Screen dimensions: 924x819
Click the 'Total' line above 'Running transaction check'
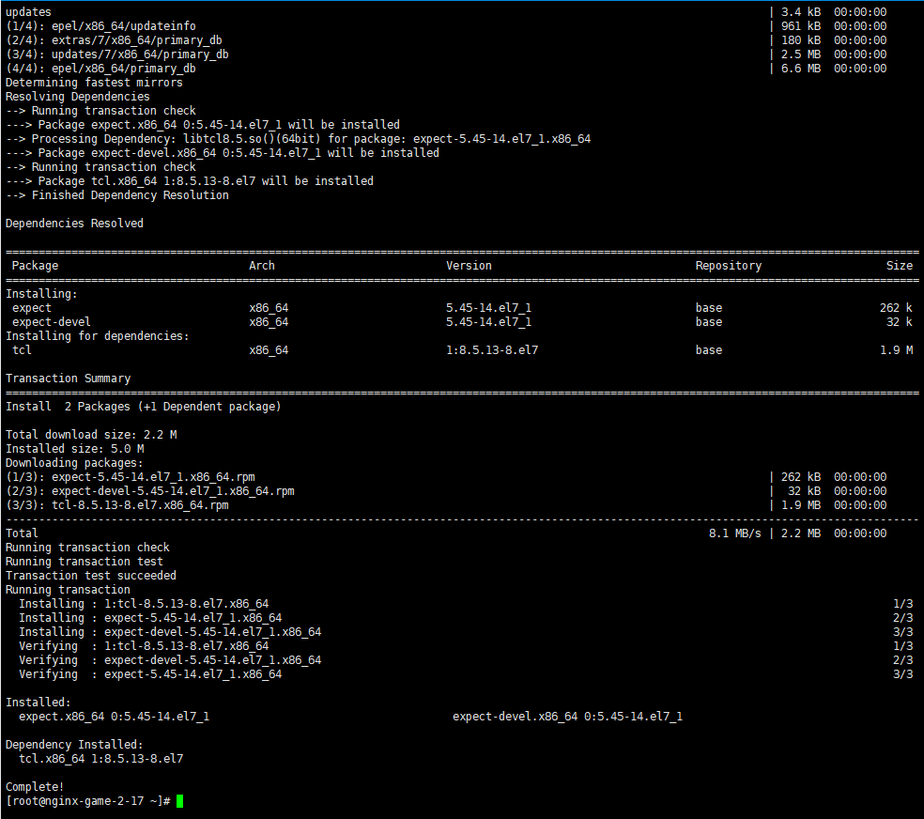click(22, 533)
